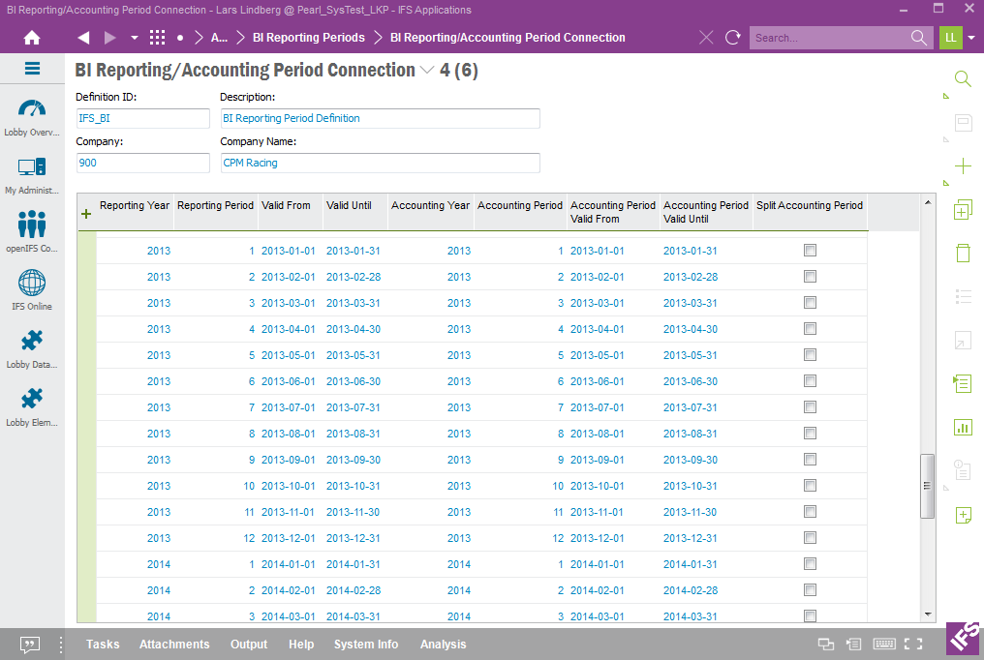Open the Output menu

pyautogui.click(x=249, y=645)
